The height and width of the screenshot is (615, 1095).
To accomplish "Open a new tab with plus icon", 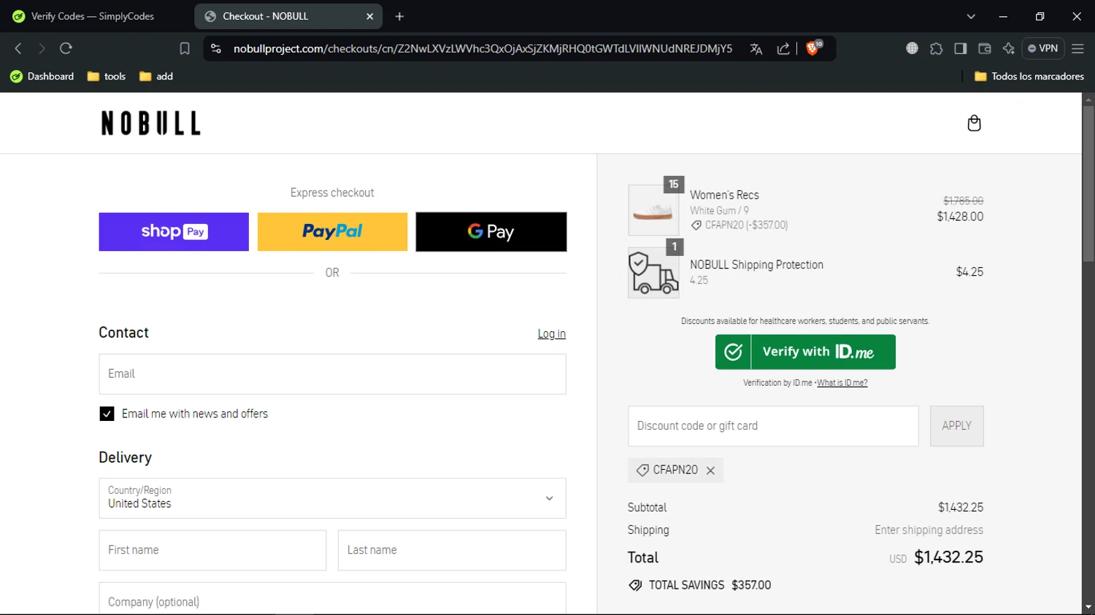I will click(x=399, y=16).
